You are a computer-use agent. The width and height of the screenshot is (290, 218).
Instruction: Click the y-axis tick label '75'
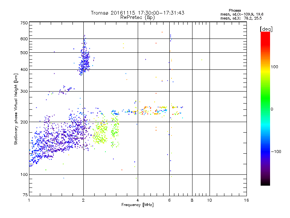(x=25, y=195)
